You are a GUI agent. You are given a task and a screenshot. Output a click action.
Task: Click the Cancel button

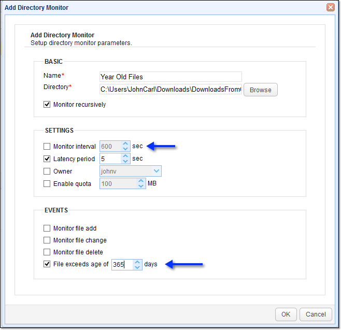[x=316, y=314]
